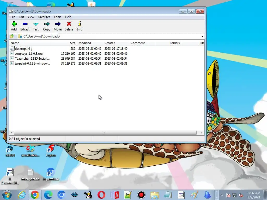Open Google Chrome from the taskbar
Viewport: 267px width, 200px height.
point(35,195)
